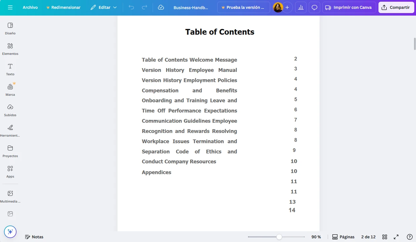Viewport: 416px width, 242px height.
Task: Open the Archivo menu
Action: [30, 7]
